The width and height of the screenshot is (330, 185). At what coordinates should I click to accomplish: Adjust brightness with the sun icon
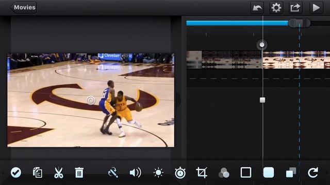click(x=158, y=173)
